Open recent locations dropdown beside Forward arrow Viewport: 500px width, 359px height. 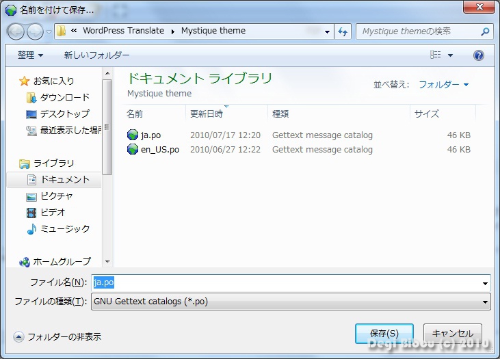[x=49, y=32]
